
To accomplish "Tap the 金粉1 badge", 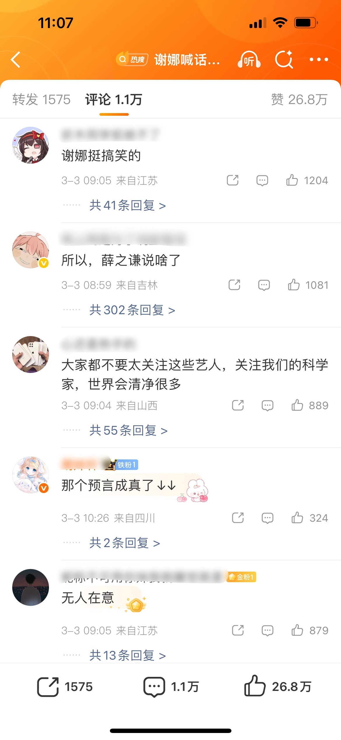I will pyautogui.click(x=241, y=577).
